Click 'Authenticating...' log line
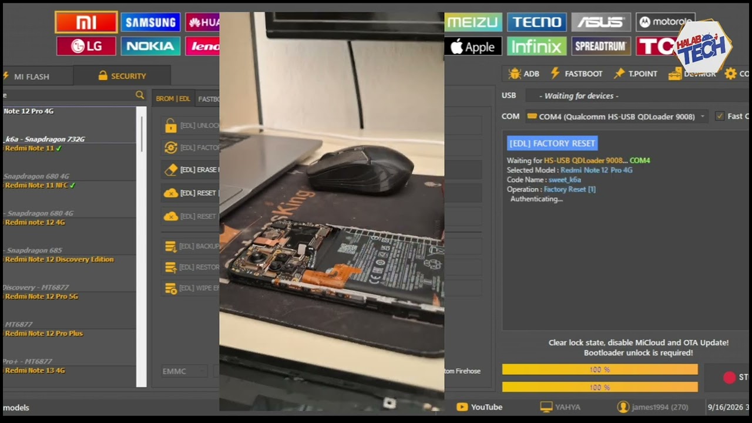Viewport: 752px width, 423px height. [x=536, y=199]
